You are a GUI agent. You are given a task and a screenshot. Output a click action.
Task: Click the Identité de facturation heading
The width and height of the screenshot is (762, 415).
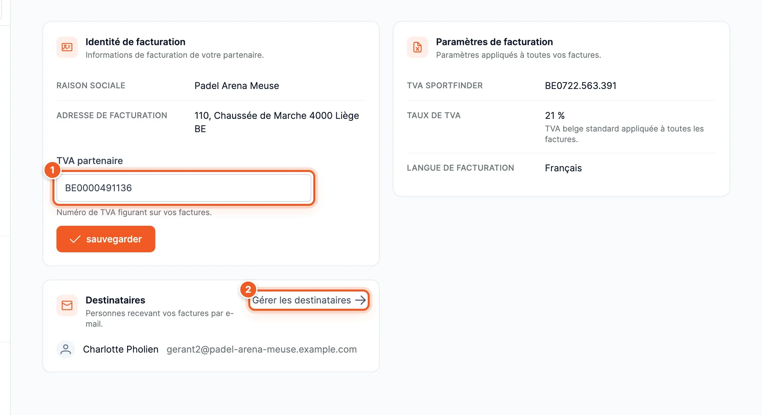tap(135, 42)
